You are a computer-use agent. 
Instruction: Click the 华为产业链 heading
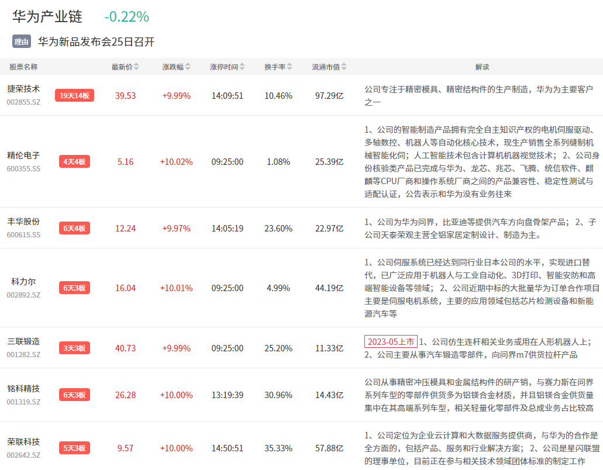pos(47,16)
